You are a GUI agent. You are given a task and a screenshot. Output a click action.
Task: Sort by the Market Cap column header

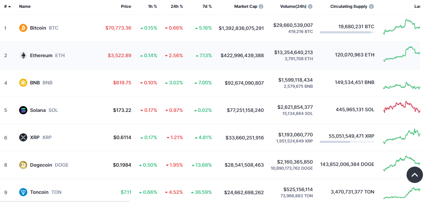246,6
